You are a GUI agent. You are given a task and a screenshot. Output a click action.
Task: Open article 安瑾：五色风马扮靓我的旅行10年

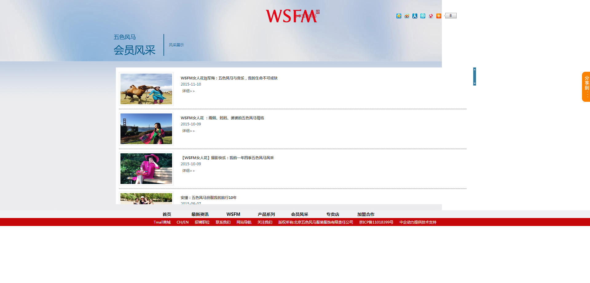(209, 198)
